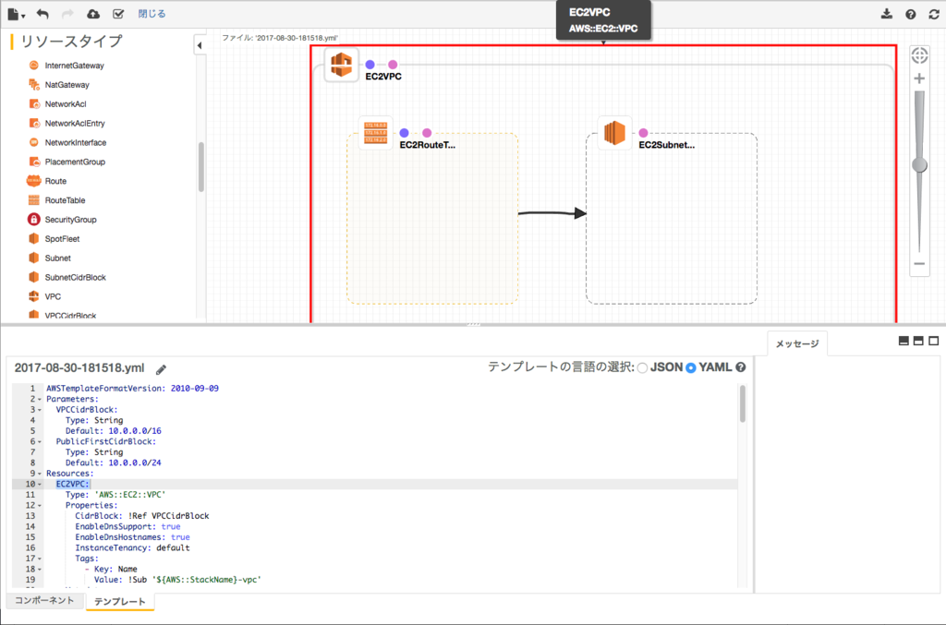Click 'CidrBlock: !Ref VPCCidrBlock' code line

tap(141, 516)
